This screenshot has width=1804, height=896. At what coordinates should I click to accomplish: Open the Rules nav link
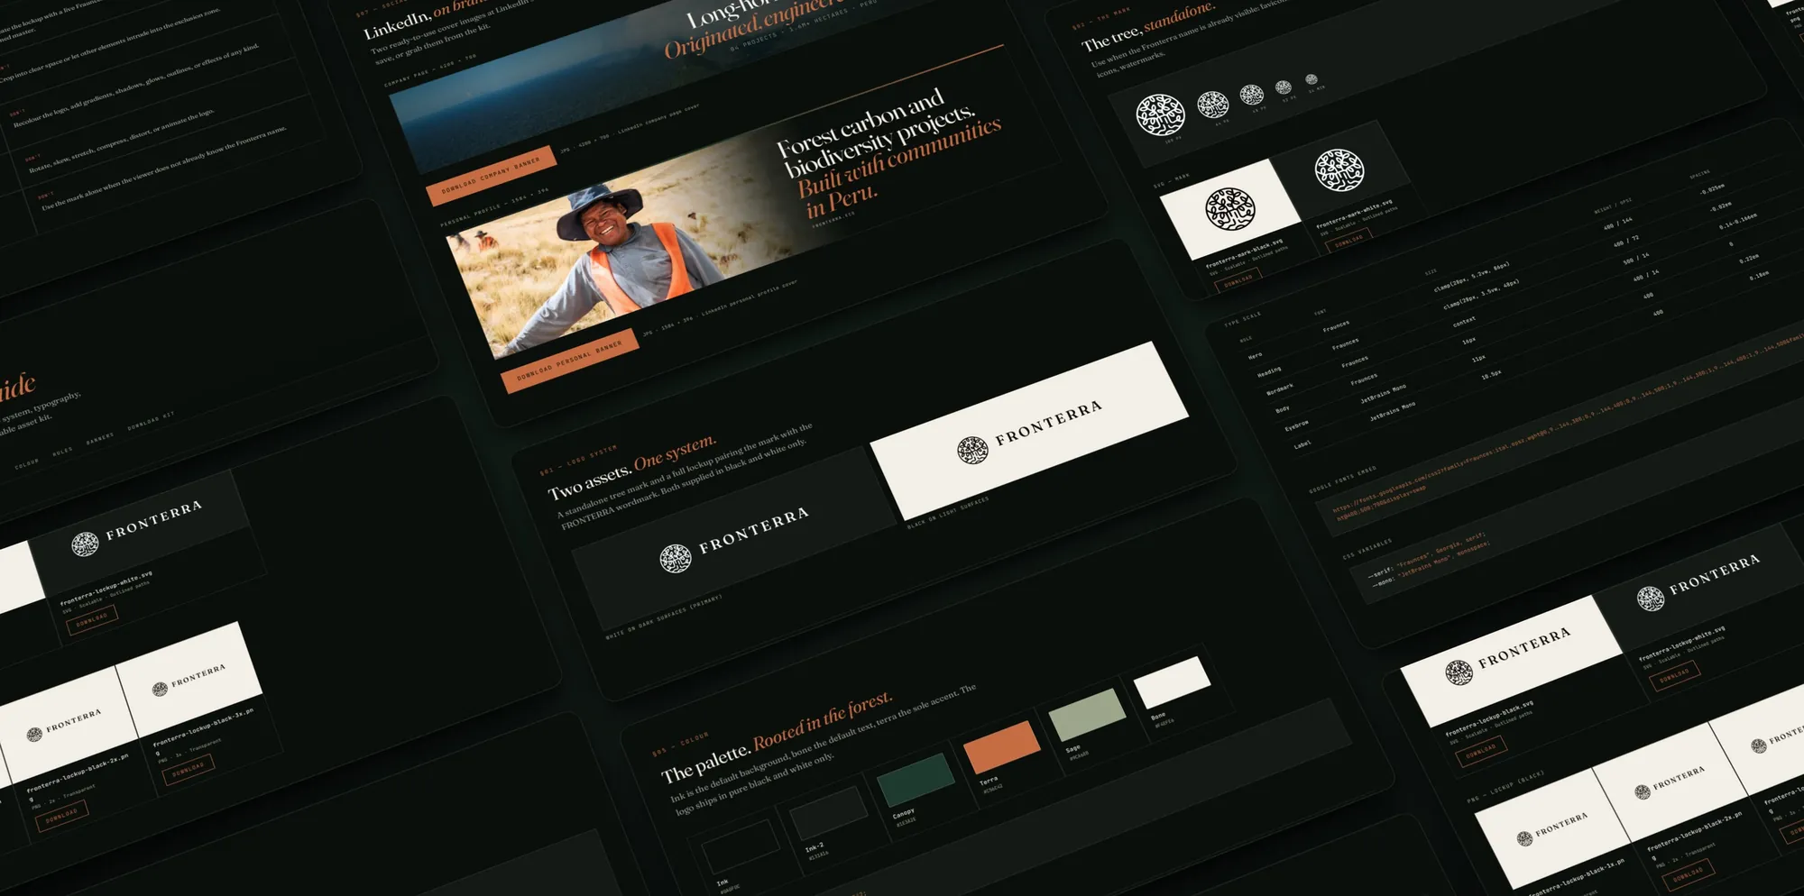(62, 452)
